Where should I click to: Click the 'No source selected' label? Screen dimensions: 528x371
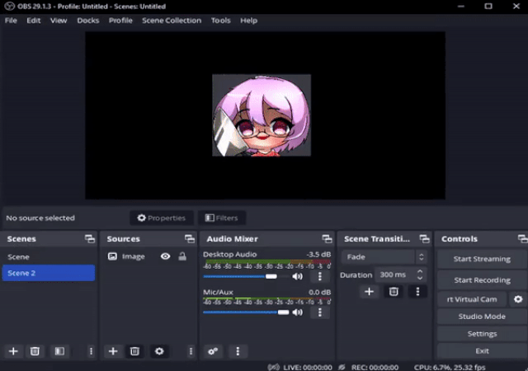(x=40, y=218)
